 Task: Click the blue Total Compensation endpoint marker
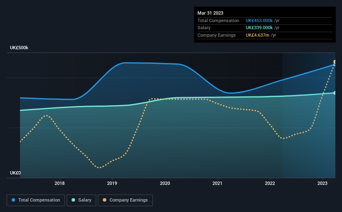335,65
